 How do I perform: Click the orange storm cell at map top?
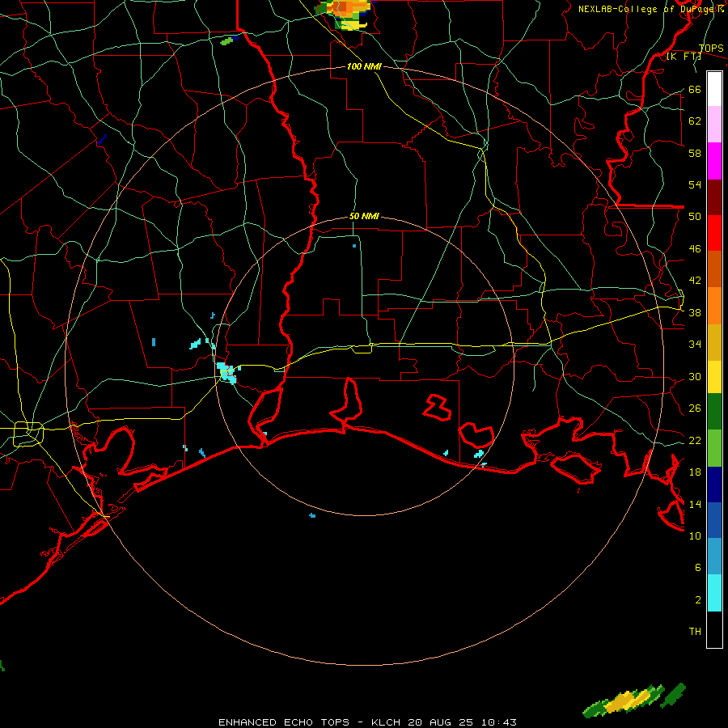point(345,13)
